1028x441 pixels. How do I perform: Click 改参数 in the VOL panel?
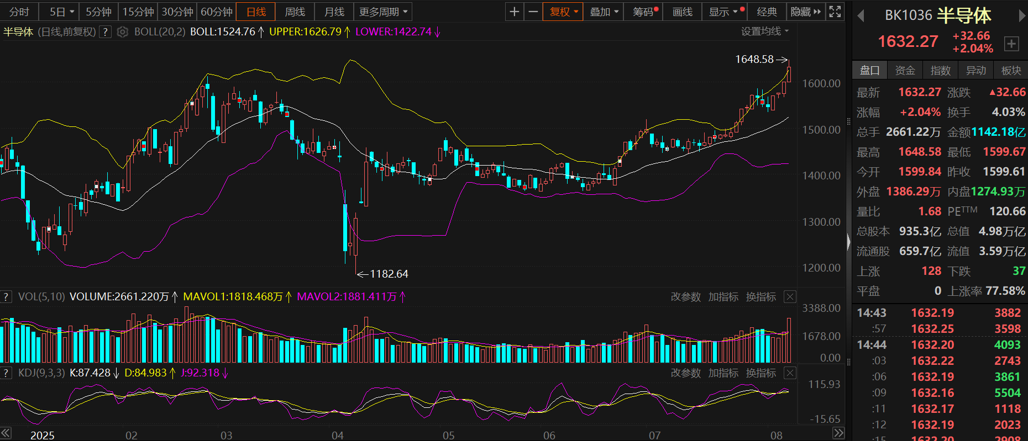pyautogui.click(x=685, y=297)
